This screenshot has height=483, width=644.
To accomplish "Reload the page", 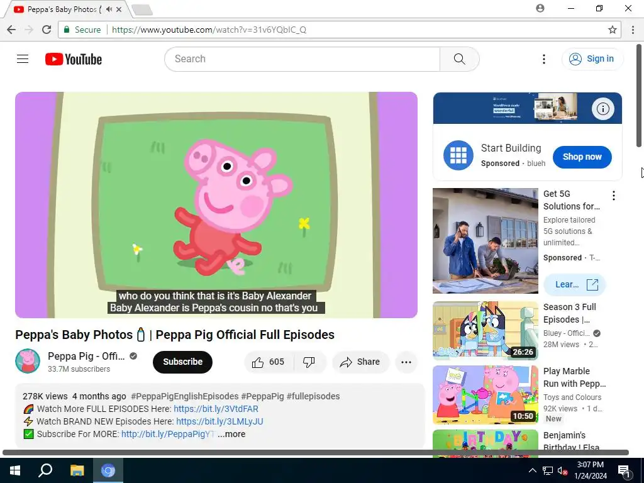I will pos(47,30).
